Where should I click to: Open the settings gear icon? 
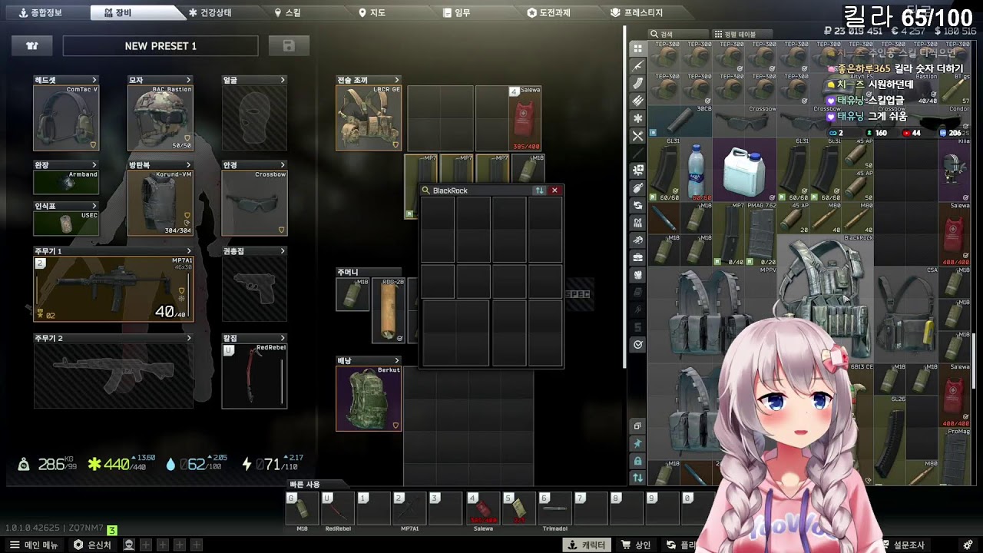pyautogui.click(x=967, y=545)
